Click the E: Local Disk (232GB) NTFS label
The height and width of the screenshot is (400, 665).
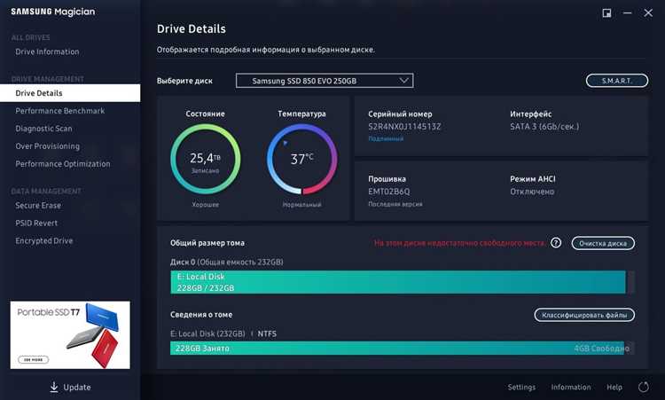pyautogui.click(x=223, y=333)
